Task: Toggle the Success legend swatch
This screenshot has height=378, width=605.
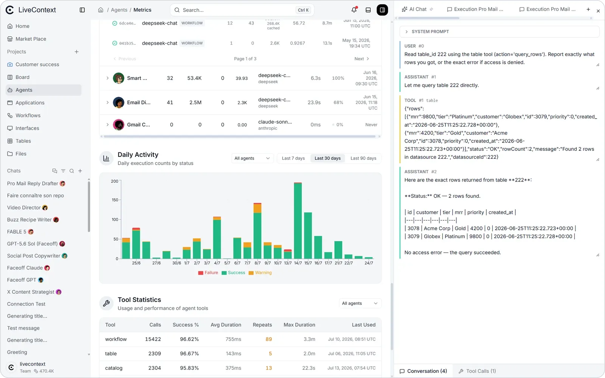Action: (x=224, y=273)
